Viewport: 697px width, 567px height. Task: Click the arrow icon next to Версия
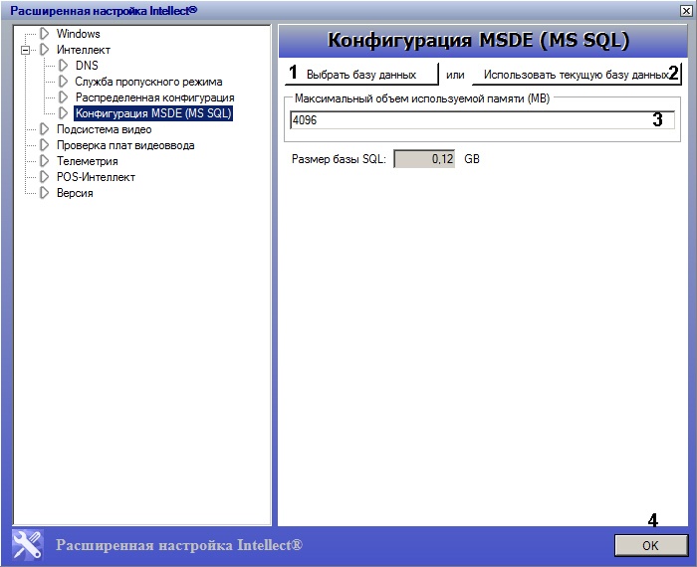pyautogui.click(x=44, y=193)
